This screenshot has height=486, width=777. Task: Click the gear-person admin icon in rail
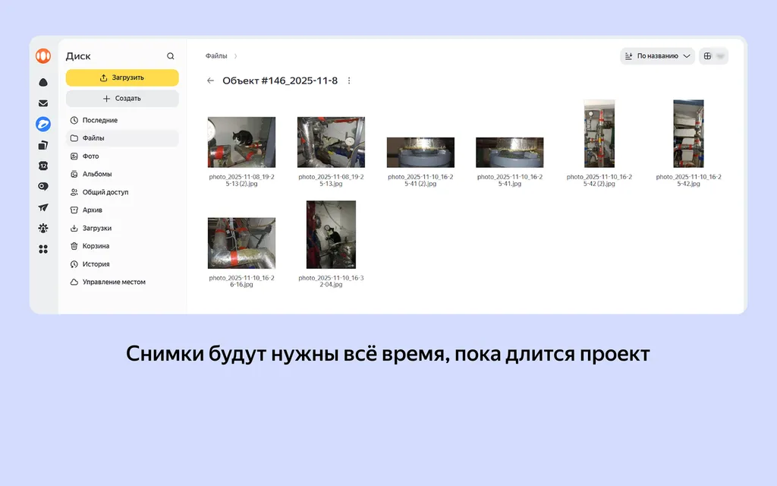43,228
